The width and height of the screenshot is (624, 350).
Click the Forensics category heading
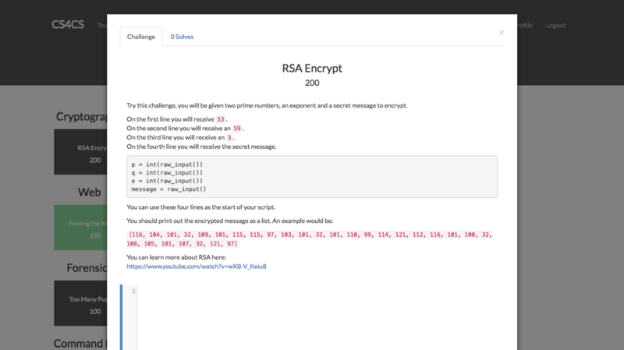[x=87, y=267]
